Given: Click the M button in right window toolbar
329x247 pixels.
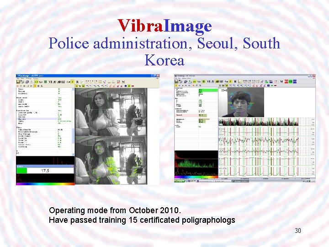Looking at the screenshot, I should coord(281,81).
